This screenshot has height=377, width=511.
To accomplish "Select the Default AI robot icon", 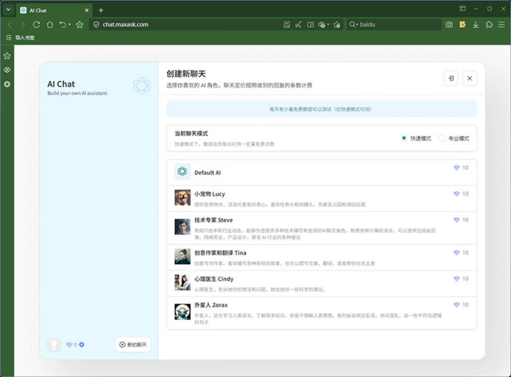I will [182, 171].
